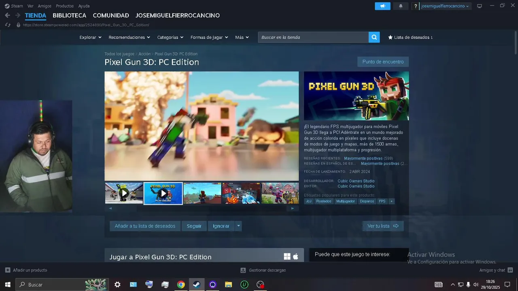Reload the store page
Image resolution: width=518 pixels, height=291 pixels.
click(x=8, y=25)
